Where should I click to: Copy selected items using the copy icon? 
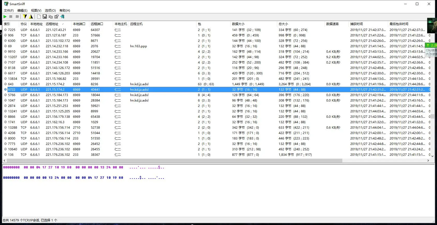tap(51, 17)
